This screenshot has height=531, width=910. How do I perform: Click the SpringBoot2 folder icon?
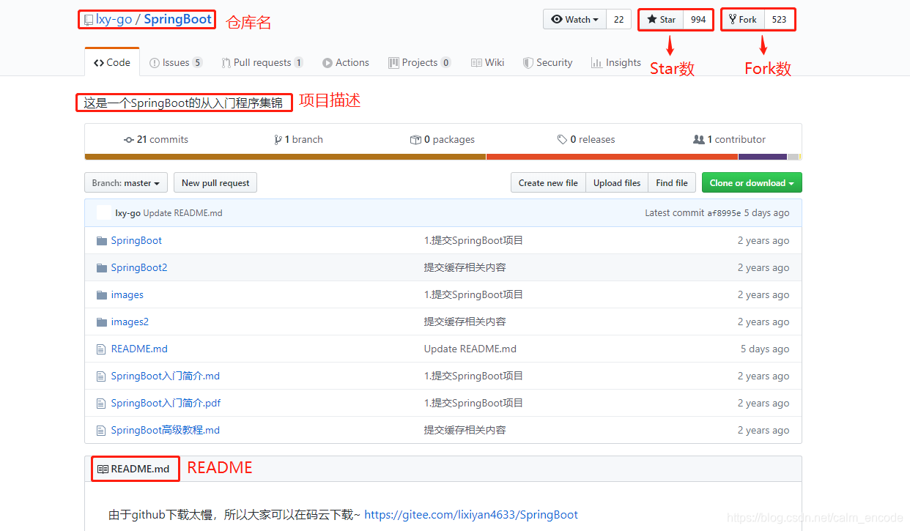(x=102, y=267)
